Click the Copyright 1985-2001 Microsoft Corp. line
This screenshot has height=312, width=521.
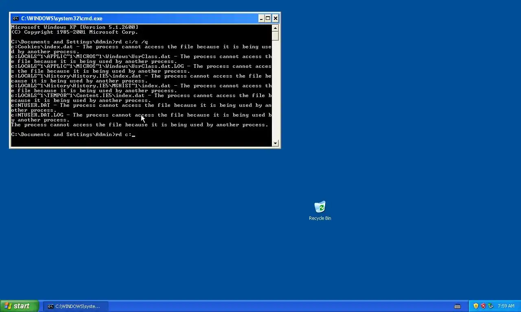(x=74, y=32)
